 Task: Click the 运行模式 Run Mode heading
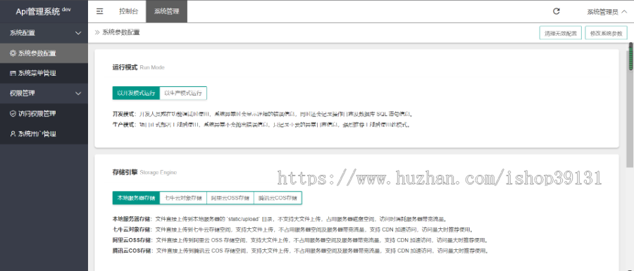[x=138, y=67]
